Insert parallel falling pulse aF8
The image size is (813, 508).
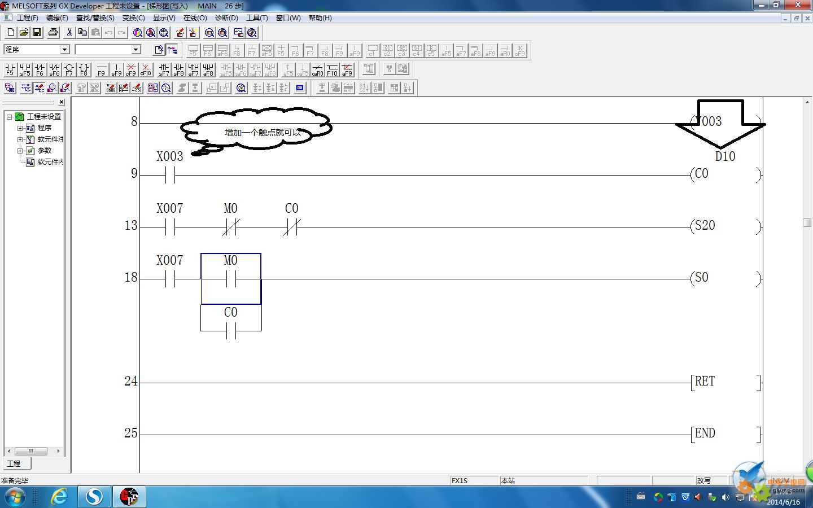(x=208, y=70)
